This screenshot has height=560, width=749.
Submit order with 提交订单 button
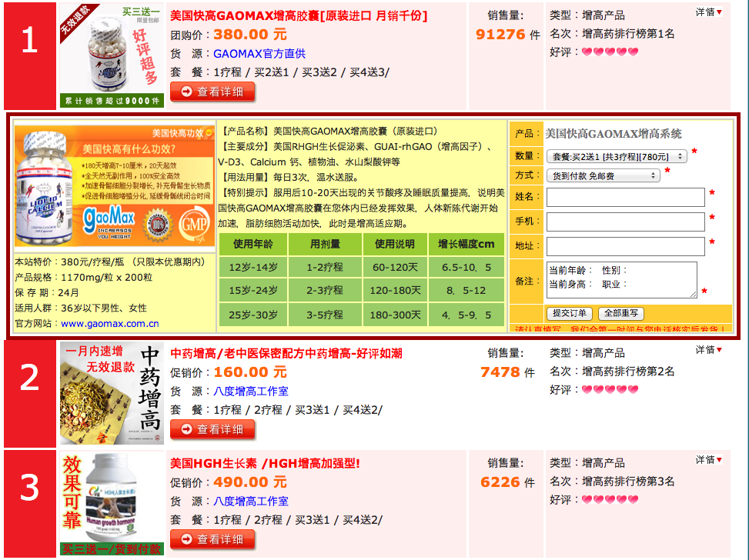point(570,313)
